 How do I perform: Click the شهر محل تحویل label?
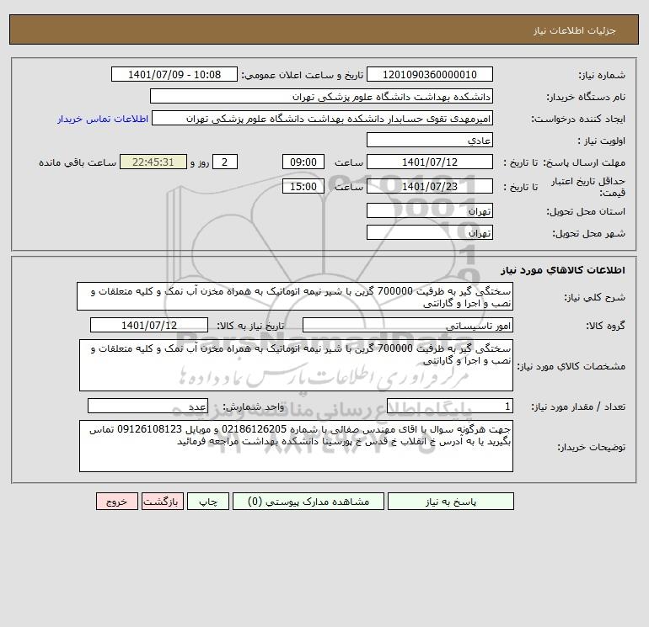[x=588, y=233]
